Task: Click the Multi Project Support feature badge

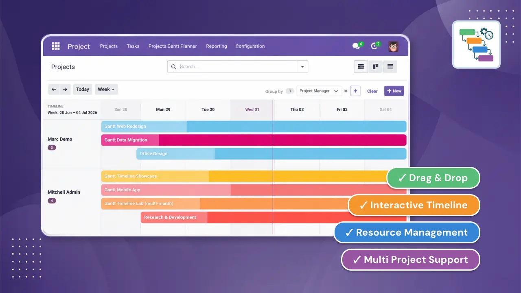Action: coord(411,260)
